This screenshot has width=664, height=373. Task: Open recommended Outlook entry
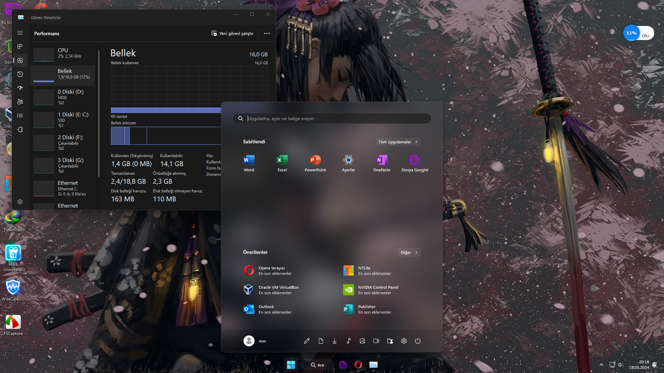[x=282, y=309]
